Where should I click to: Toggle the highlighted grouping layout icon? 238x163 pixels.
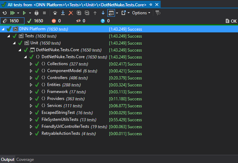111,13
